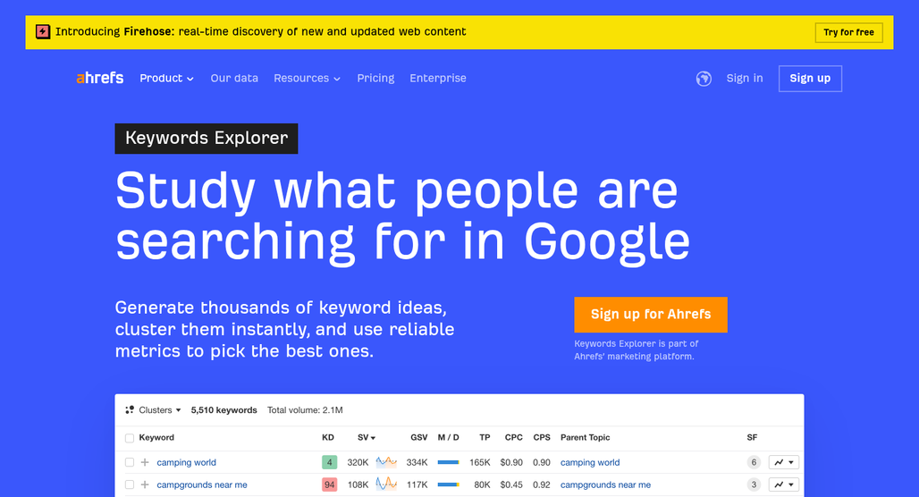
Task: Click the orange Sign up for Ahrefs button
Action: (x=650, y=315)
